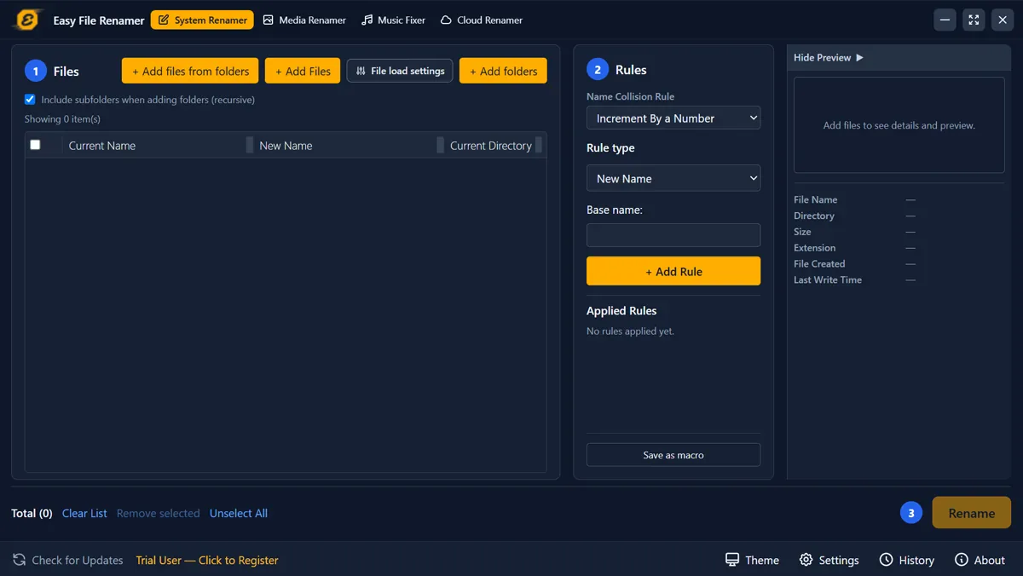Open the Name Collision Rule dropdown
This screenshot has width=1023, height=576.
tap(673, 118)
